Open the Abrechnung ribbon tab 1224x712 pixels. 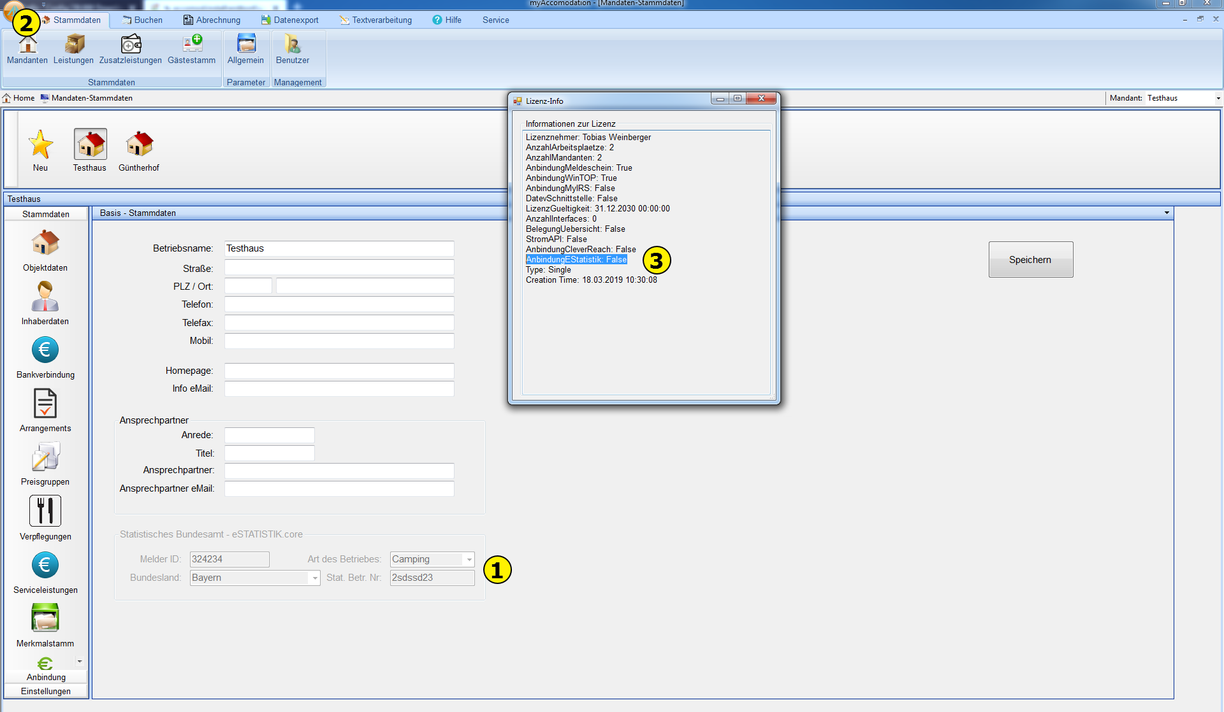(x=212, y=20)
